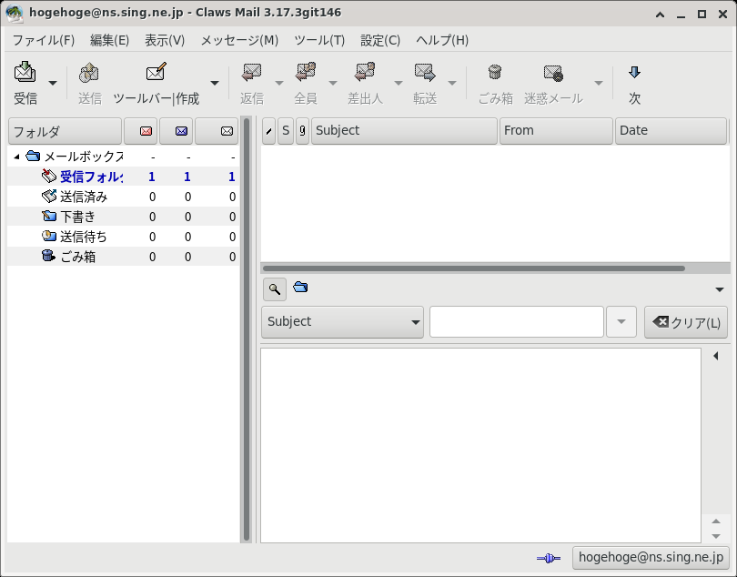Click the left-pointing arrow beside message view
Viewport: 737px width, 577px height.
716,356
